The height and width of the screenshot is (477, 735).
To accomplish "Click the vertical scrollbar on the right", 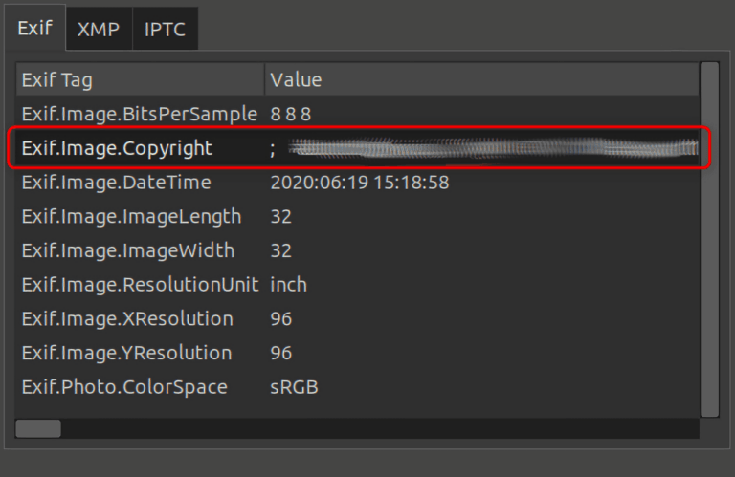I will tap(709, 239).
